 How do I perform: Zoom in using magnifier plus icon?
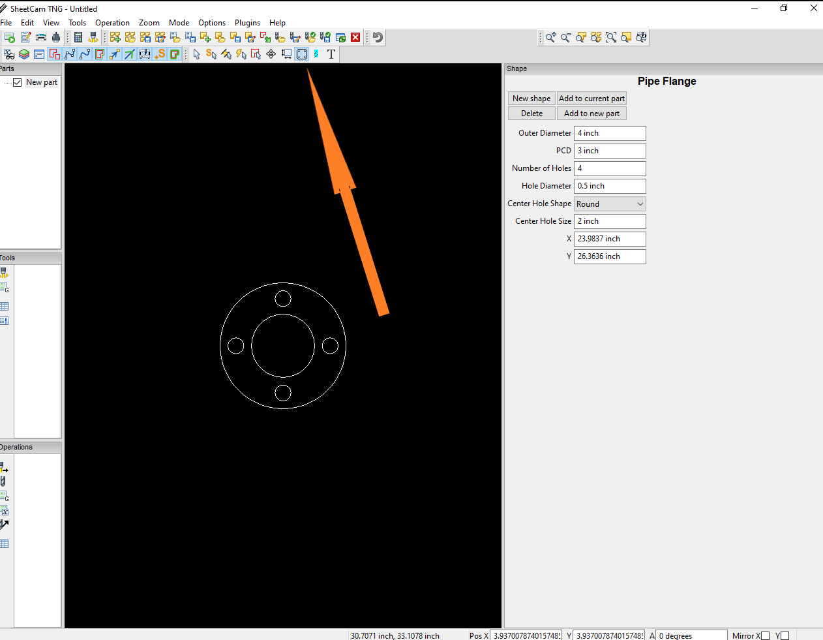[x=551, y=38]
